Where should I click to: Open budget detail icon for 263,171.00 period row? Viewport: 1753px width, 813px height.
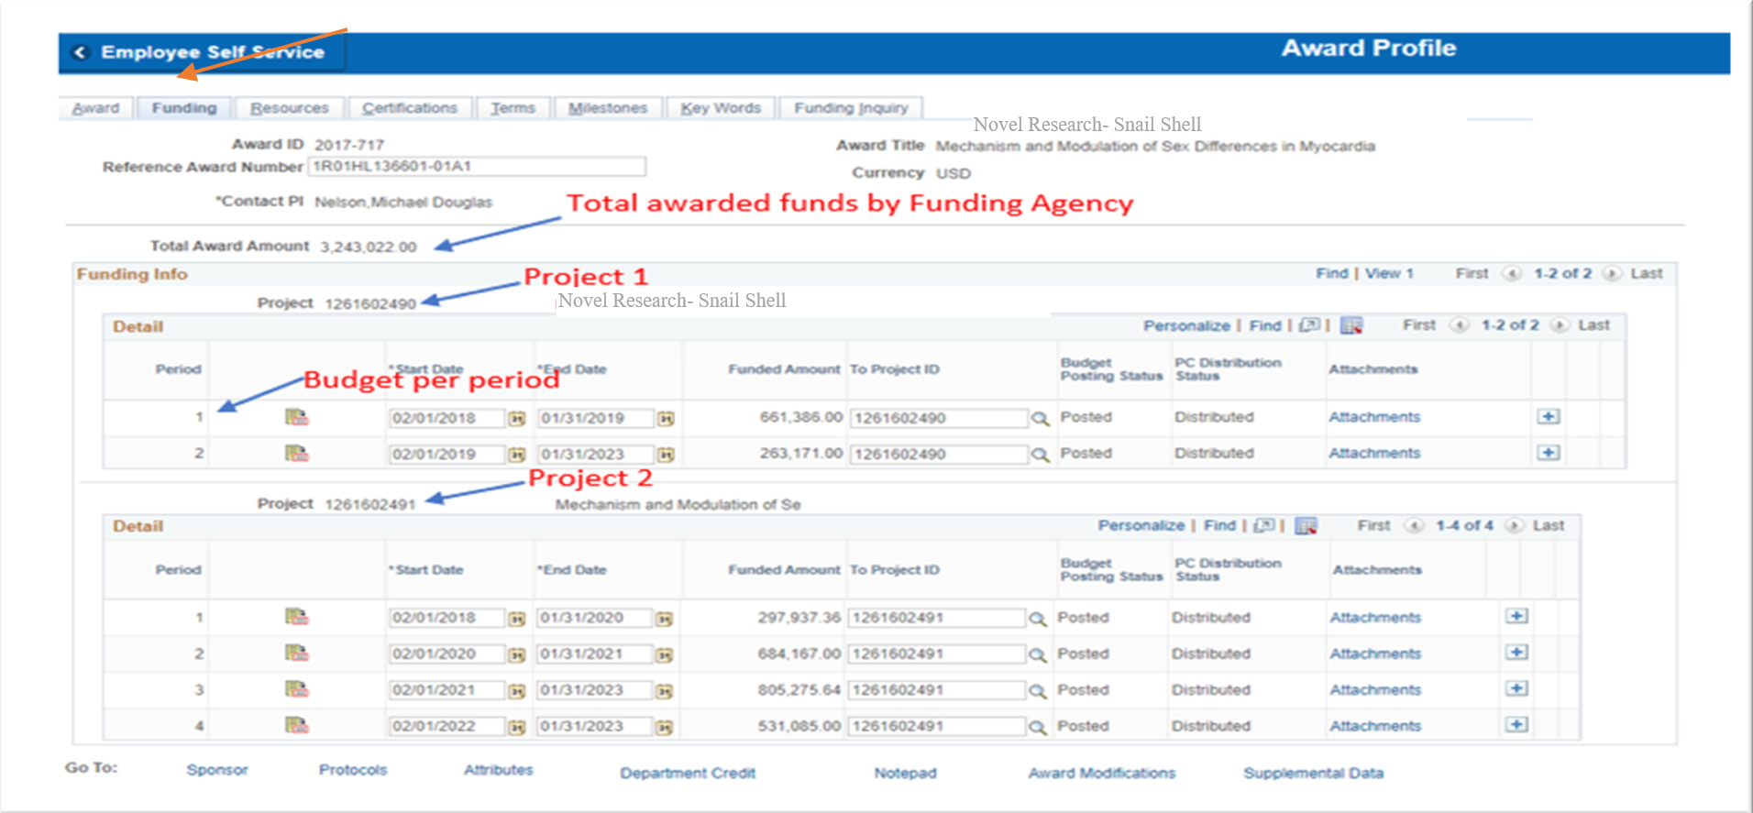[296, 454]
